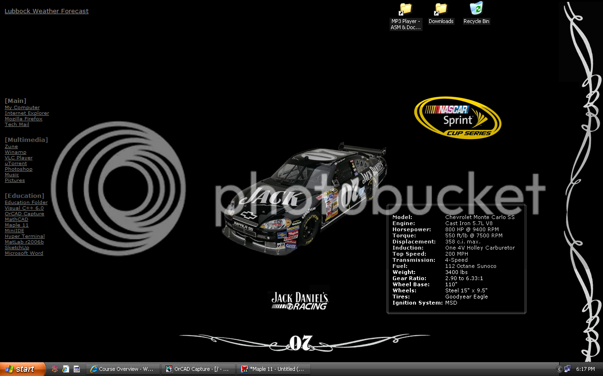Viewport: 603px width, 376px height.
Task: Open the Internet Explorer desktop link
Action: pos(27,113)
